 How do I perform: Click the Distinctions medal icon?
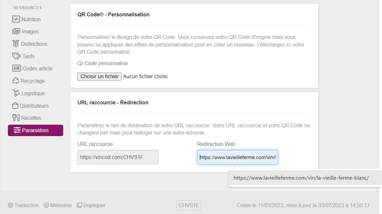[16, 44]
